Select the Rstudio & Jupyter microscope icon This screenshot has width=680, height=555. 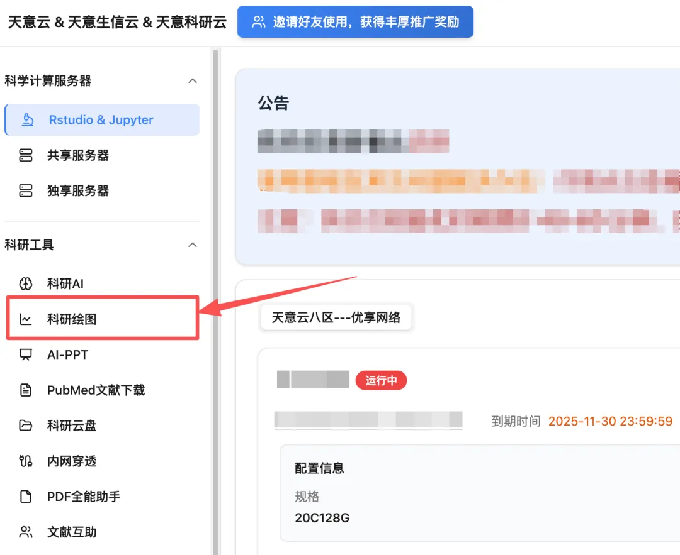pos(26,119)
